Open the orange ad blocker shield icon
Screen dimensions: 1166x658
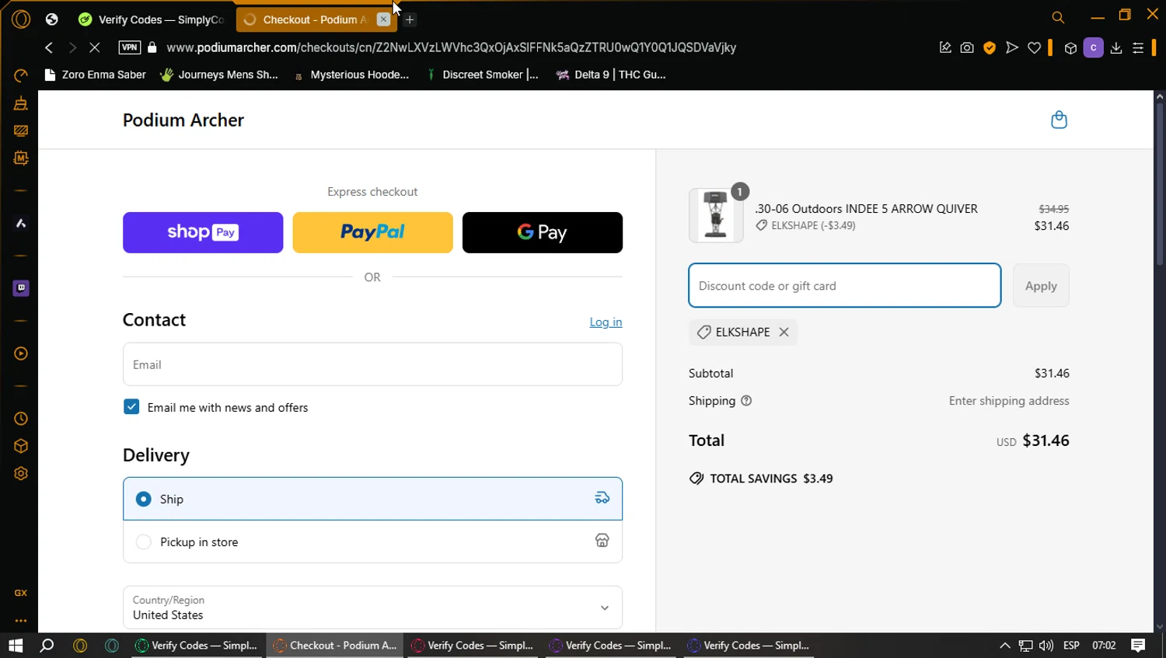(x=990, y=47)
